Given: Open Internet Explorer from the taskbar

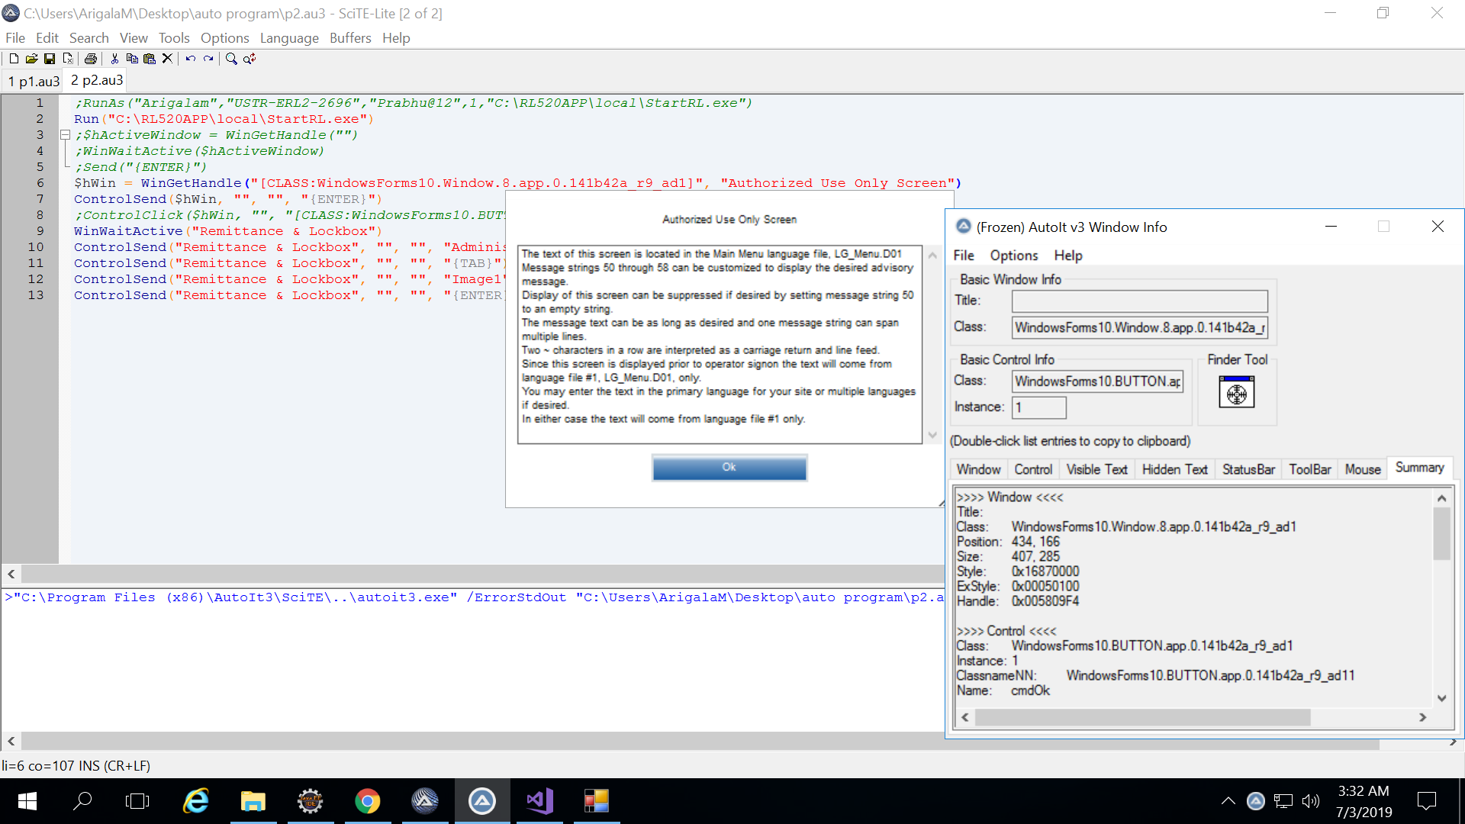Looking at the screenshot, I should [x=196, y=801].
